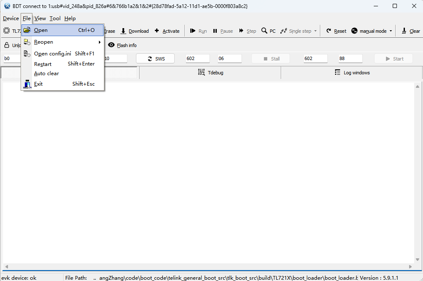Click the Pause bars icon
This screenshot has width=423, height=281.
(x=215, y=31)
